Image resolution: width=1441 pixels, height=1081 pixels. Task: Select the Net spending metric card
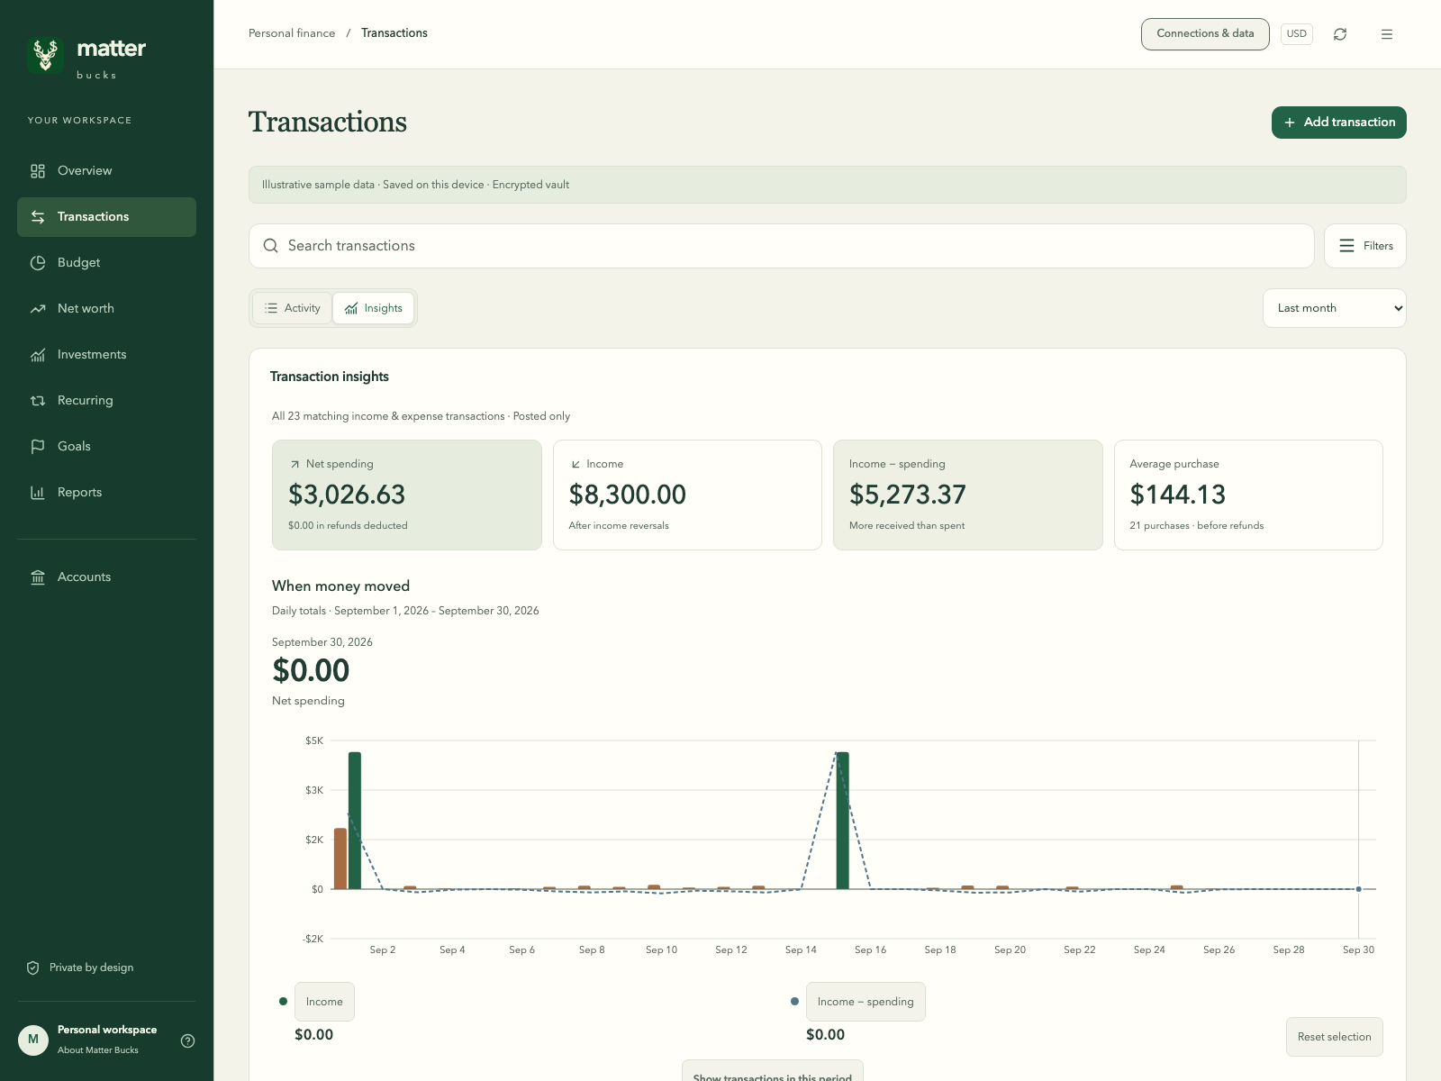coord(407,495)
